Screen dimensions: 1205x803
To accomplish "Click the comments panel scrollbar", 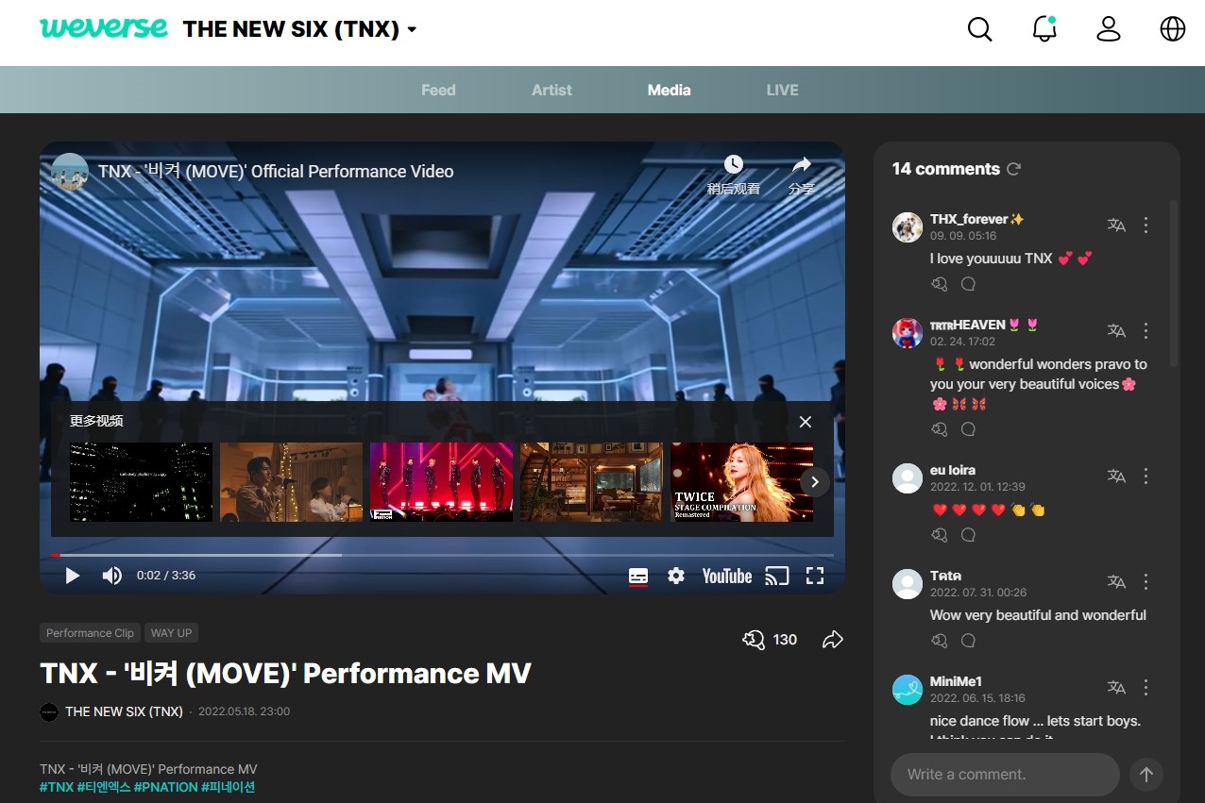I will point(1174,283).
